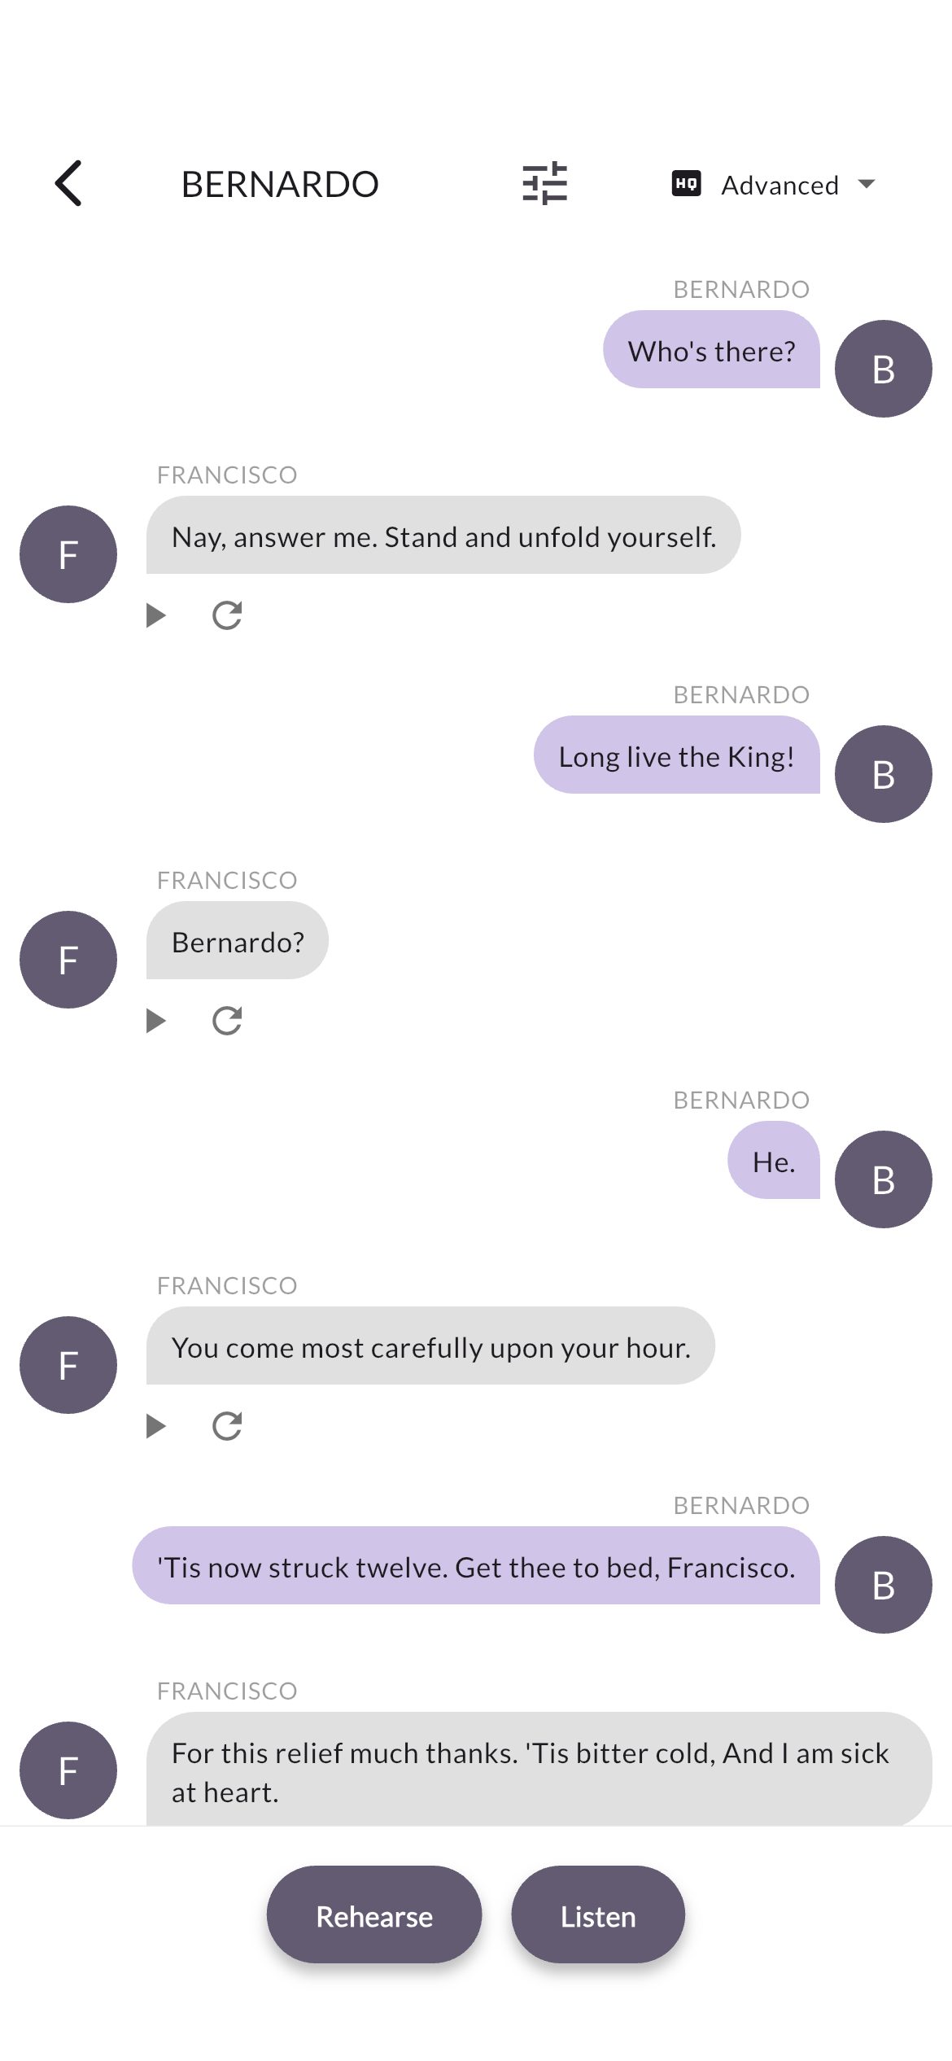Image resolution: width=952 pixels, height=2061 pixels.
Task: Tap the "Long live the King!" bubble
Action: tap(676, 755)
